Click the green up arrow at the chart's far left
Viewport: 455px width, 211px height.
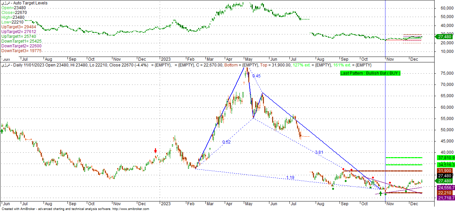(x=2, y=131)
